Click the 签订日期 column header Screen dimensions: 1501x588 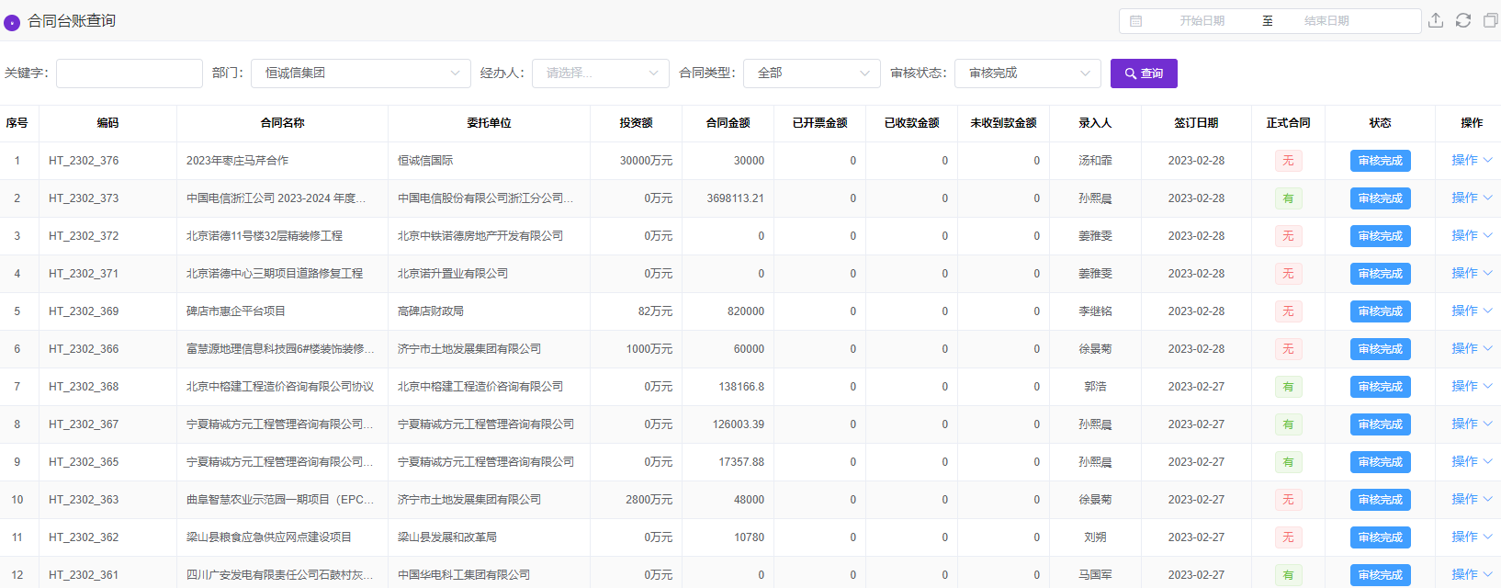click(x=1196, y=123)
